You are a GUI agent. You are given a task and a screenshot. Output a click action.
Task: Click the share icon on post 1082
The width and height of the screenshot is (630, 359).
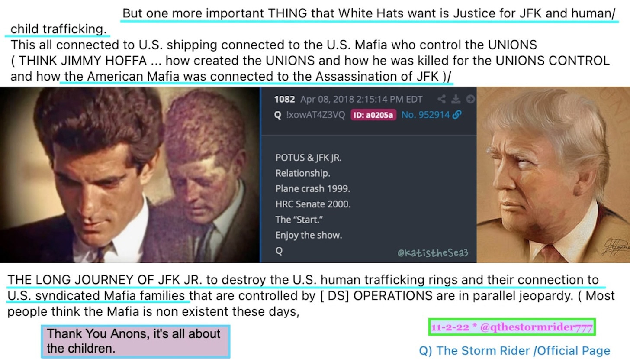pos(441,99)
